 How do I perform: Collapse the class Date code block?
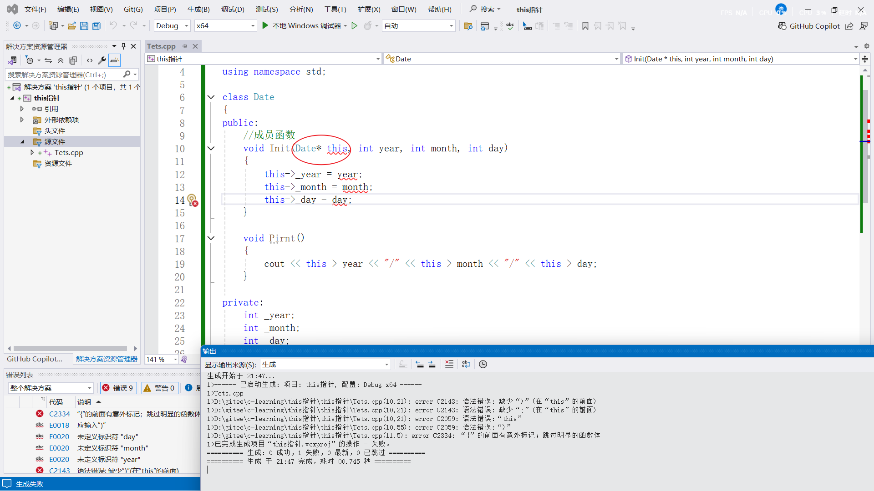(211, 97)
